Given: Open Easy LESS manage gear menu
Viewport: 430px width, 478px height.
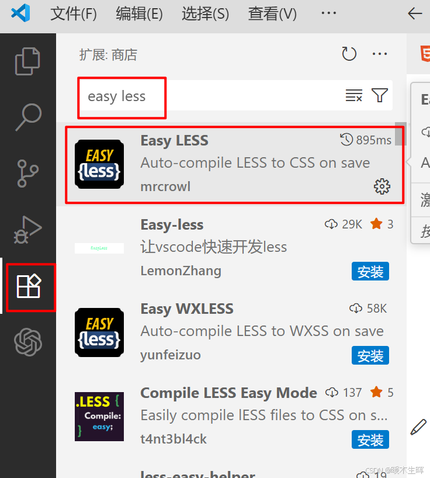Looking at the screenshot, I should click(x=382, y=186).
